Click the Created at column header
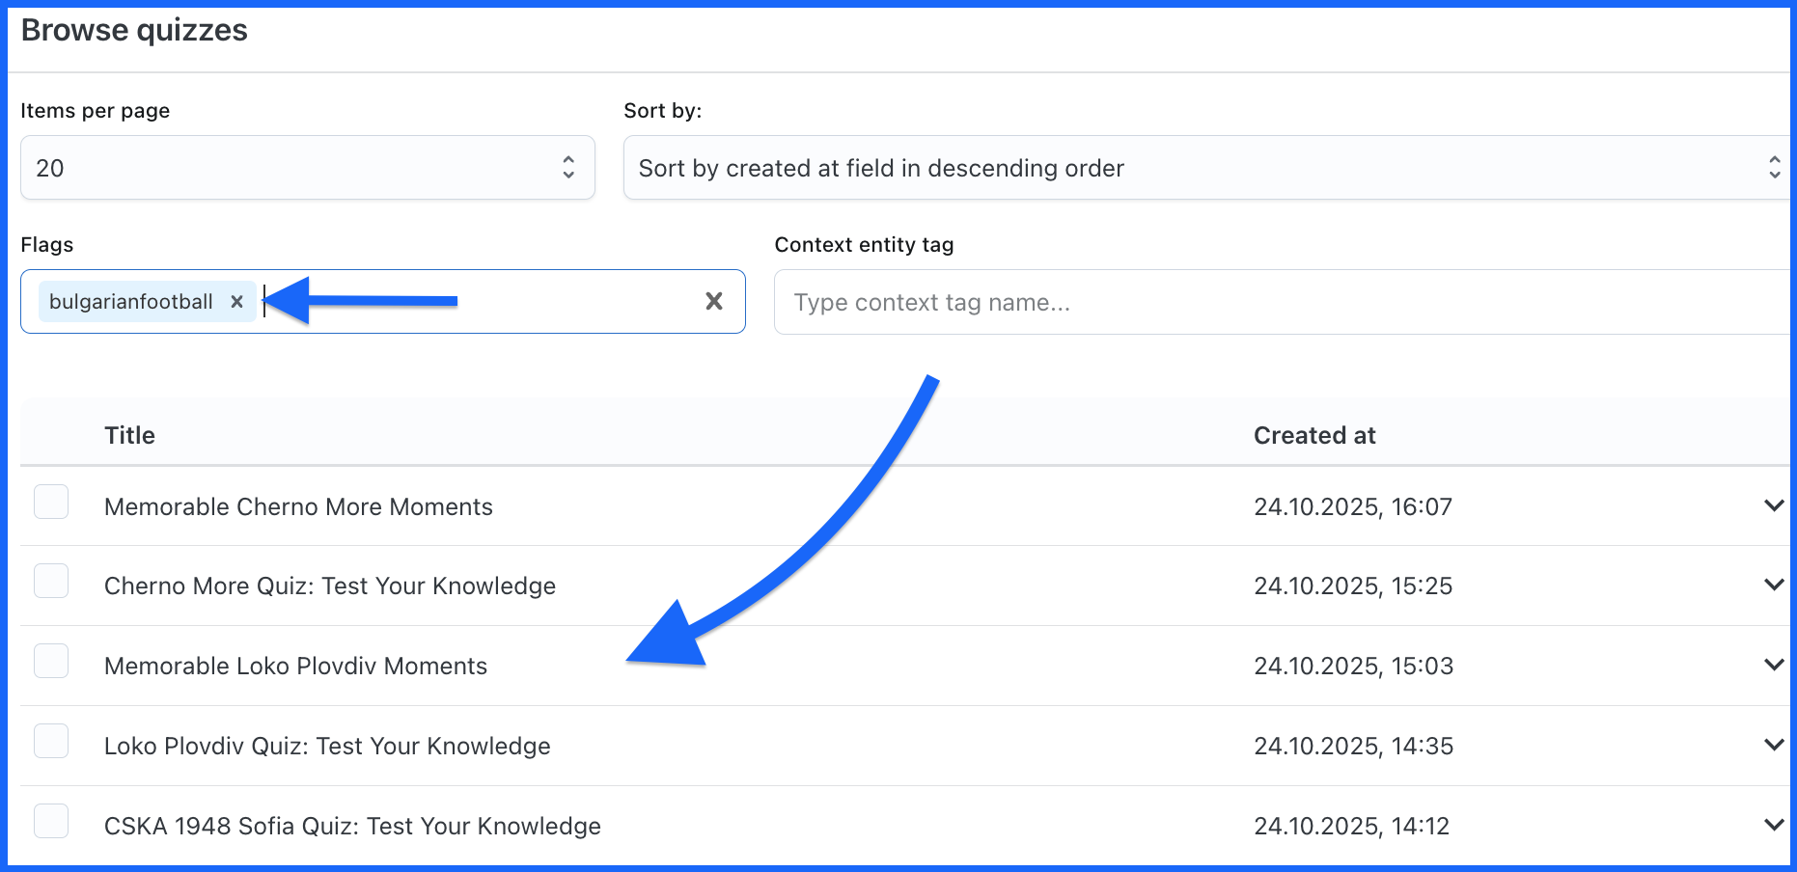The width and height of the screenshot is (1797, 872). click(1314, 436)
